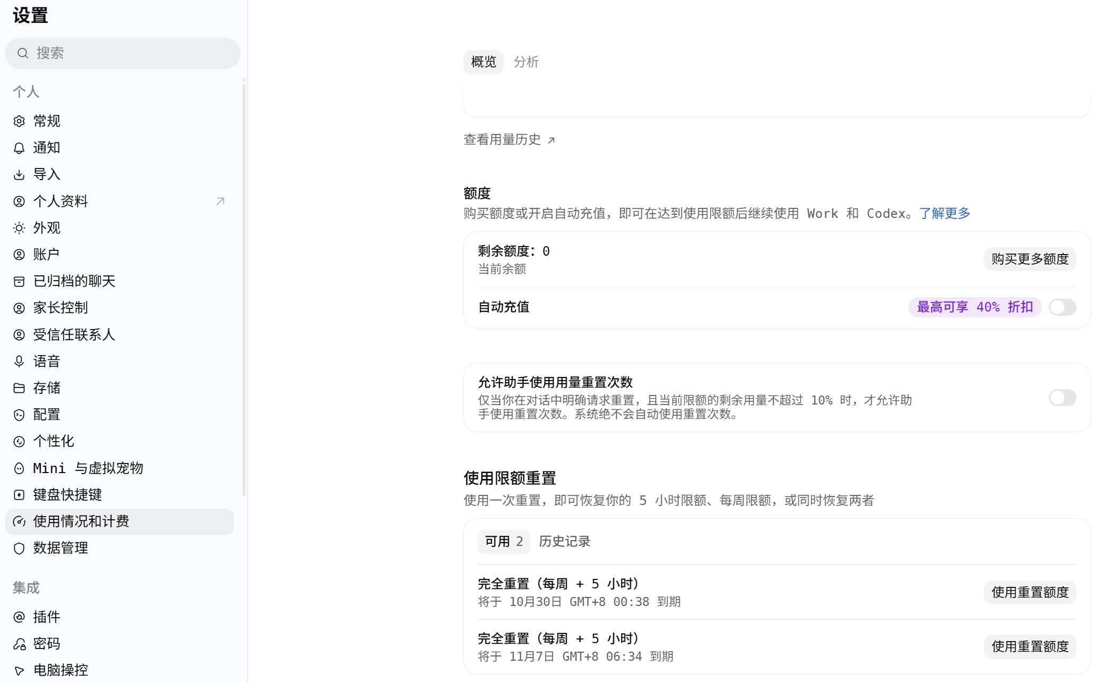Image resolution: width=1102 pixels, height=682 pixels.
Task: Use reset expiring 11月7日
Action: (x=1030, y=646)
